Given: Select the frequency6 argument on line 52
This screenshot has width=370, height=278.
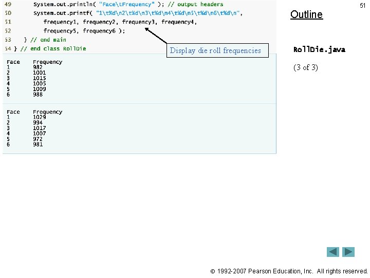Looking at the screenshot, I should click(x=99, y=31).
